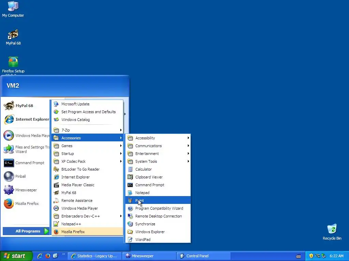Open Clipboard Viewer from Accessories
Image resolution: width=349 pixels, height=261 pixels.
pos(158,177)
